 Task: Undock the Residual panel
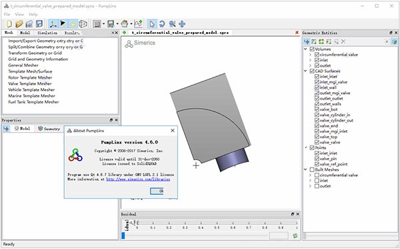(293, 214)
